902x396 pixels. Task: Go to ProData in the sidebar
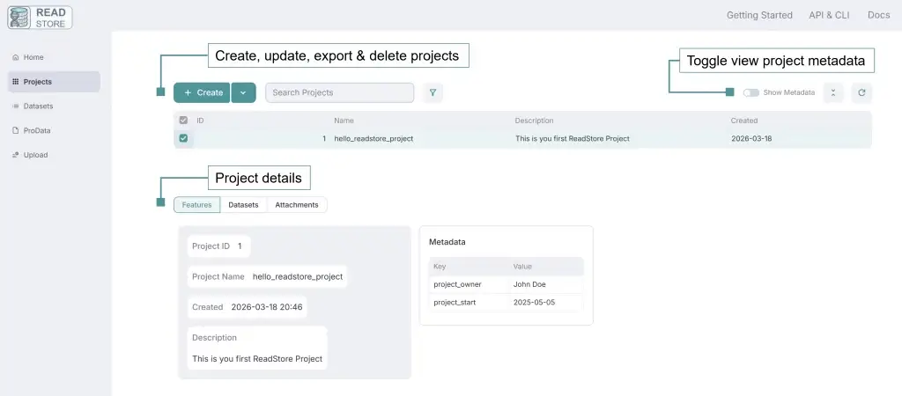click(36, 130)
